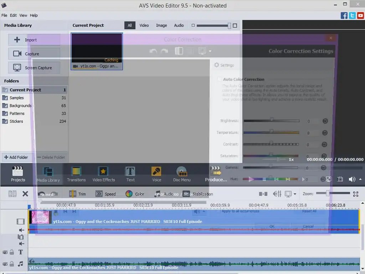Switch to the Video media tab

144,25
